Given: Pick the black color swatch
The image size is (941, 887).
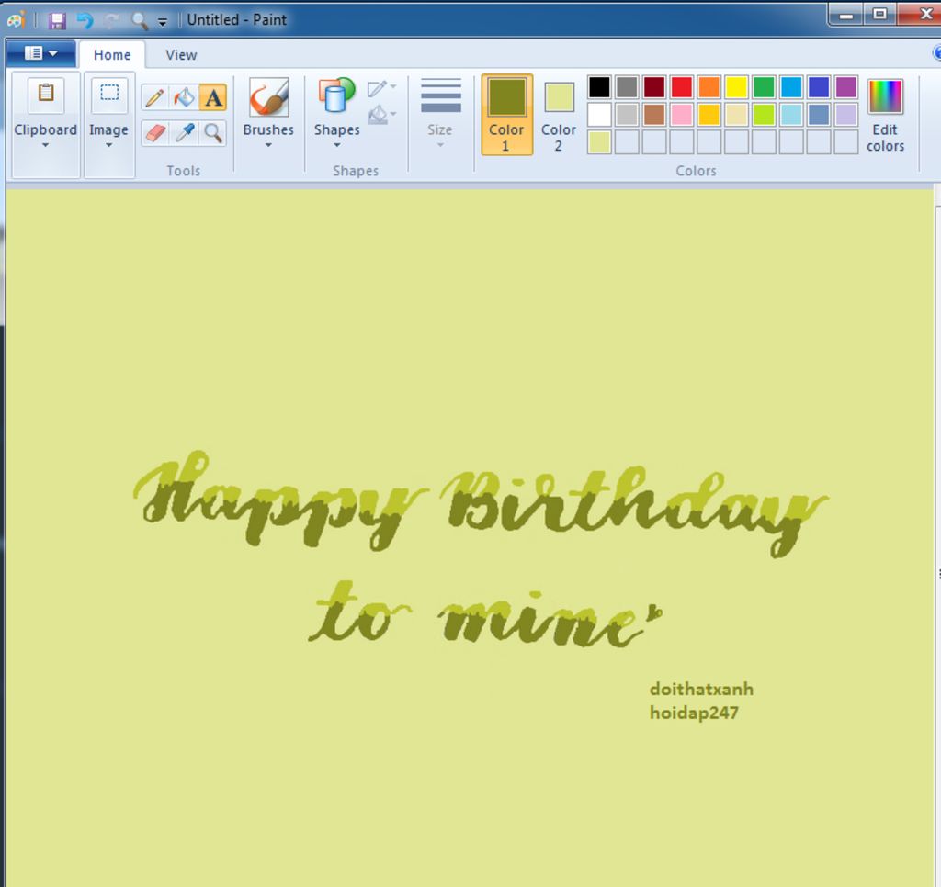Looking at the screenshot, I should [599, 87].
